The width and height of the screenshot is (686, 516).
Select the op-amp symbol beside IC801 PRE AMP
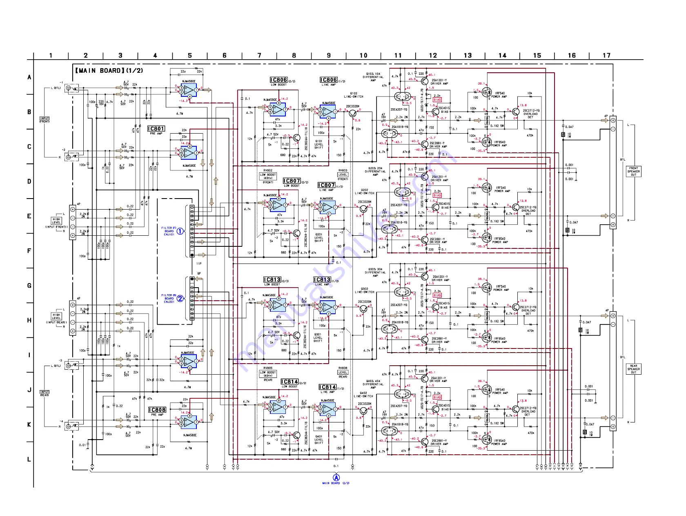[188, 152]
